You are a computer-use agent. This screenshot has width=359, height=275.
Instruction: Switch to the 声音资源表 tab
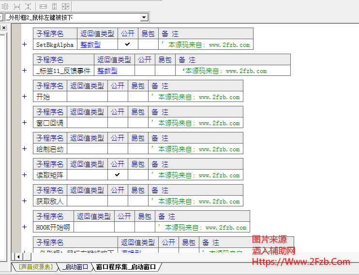tap(35, 267)
